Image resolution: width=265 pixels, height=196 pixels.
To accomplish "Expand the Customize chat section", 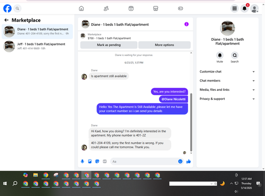I will point(227,71).
